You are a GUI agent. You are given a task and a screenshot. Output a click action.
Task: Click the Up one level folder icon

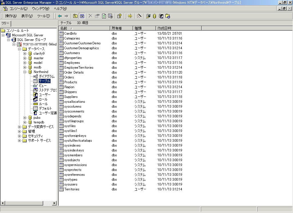coord(75,16)
